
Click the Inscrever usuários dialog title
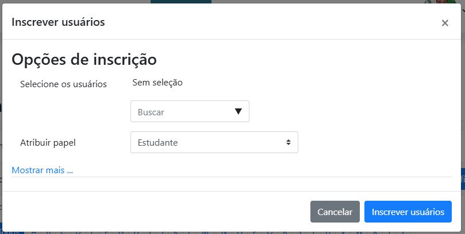[x=58, y=22]
